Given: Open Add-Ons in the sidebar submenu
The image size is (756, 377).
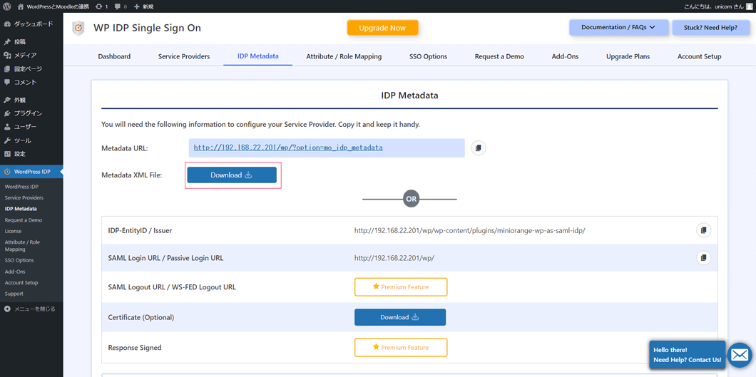Looking at the screenshot, I should pos(15,272).
